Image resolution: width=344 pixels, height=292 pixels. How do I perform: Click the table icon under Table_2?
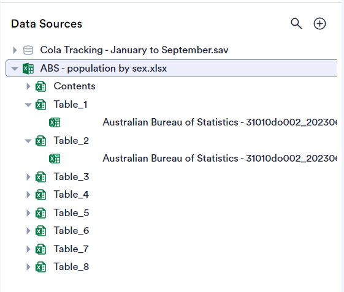[x=55, y=159]
